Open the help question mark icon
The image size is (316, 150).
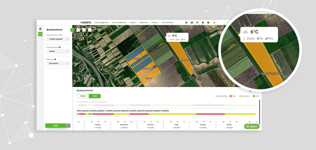192,22
